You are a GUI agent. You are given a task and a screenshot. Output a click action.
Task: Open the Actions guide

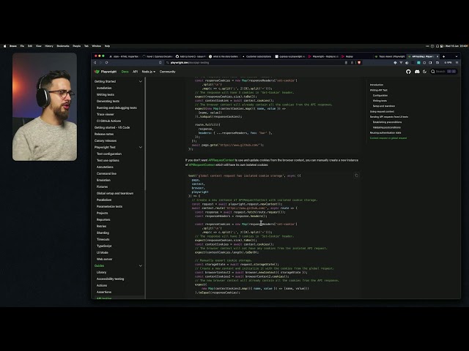[102, 285]
